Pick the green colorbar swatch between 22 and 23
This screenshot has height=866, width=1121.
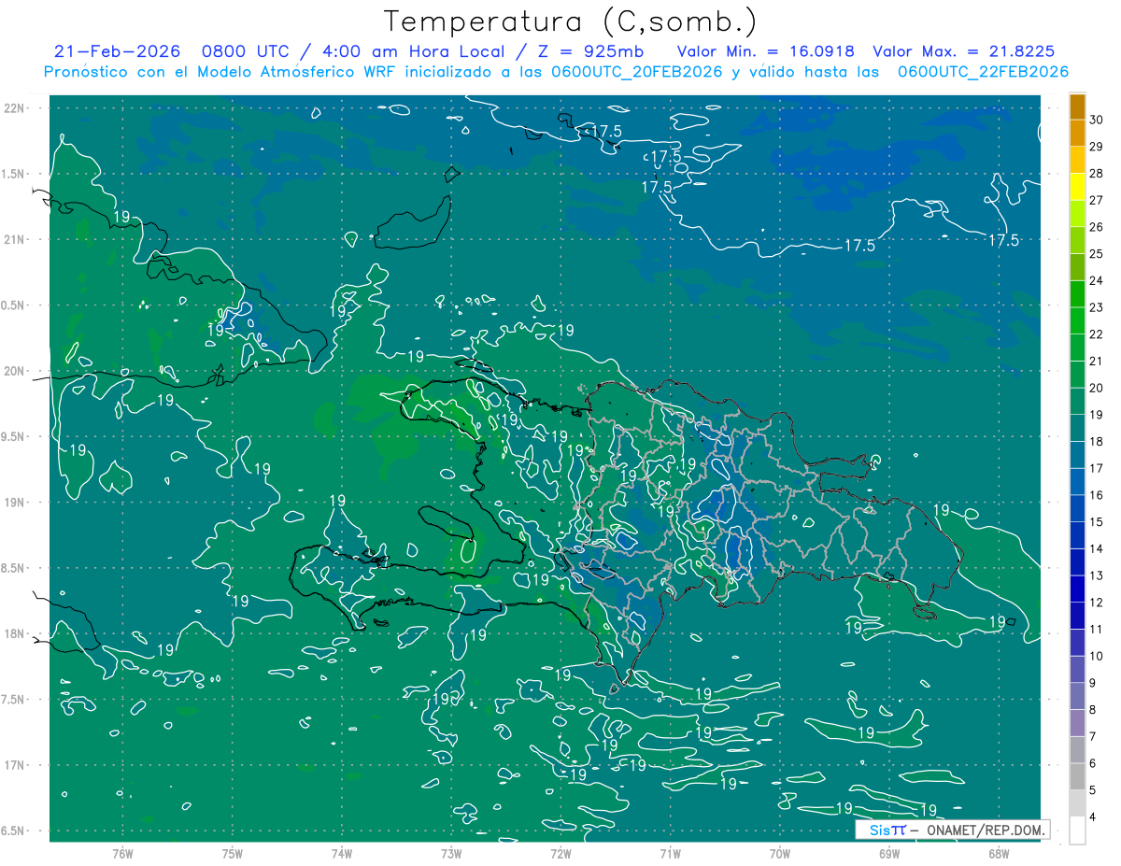click(1077, 320)
